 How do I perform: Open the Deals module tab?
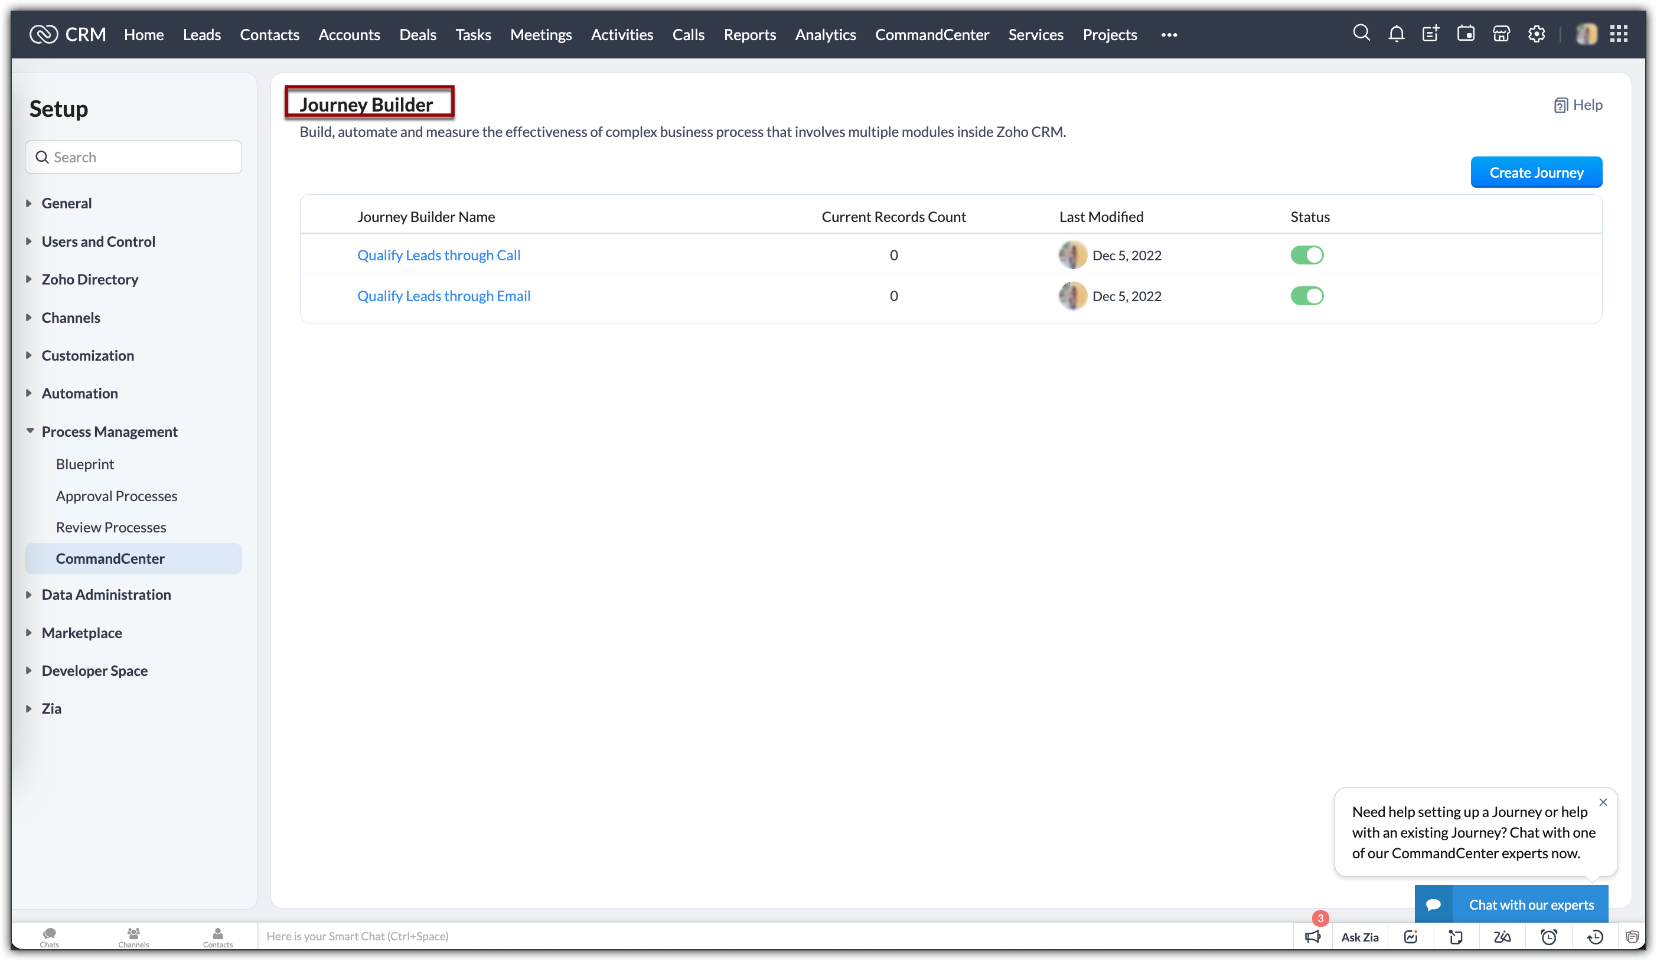click(417, 34)
